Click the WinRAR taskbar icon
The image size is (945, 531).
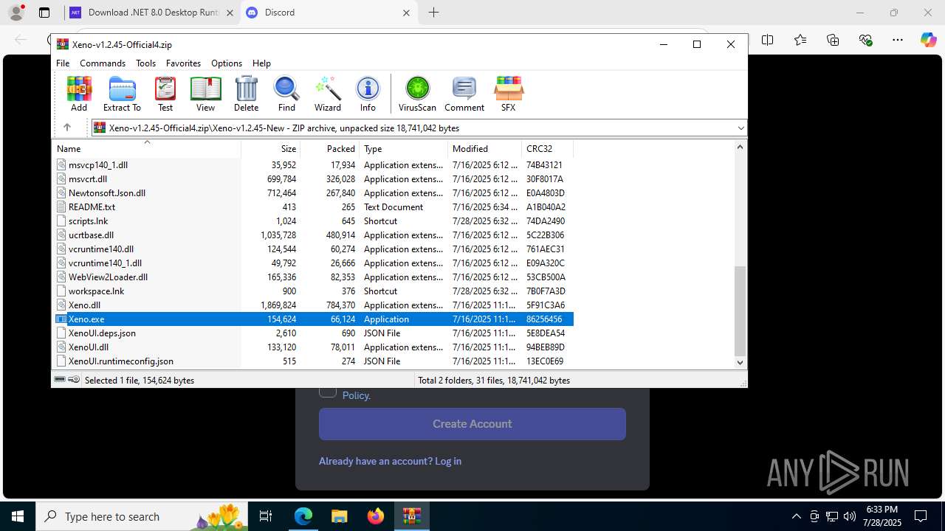tap(411, 516)
